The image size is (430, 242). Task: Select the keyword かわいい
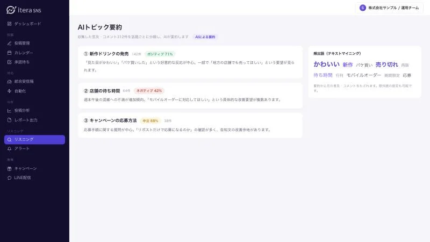[326, 64]
